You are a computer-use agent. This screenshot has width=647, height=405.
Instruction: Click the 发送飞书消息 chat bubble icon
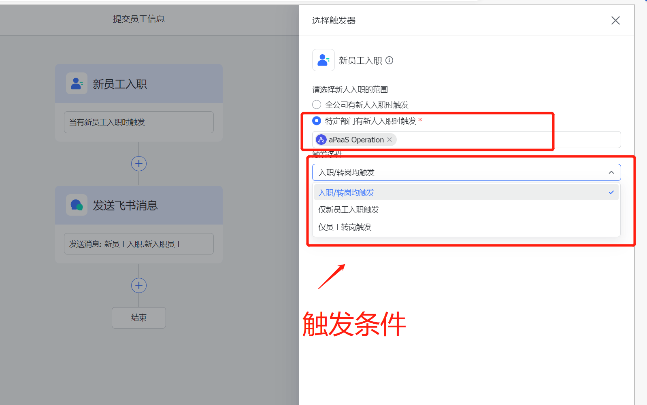coord(77,205)
